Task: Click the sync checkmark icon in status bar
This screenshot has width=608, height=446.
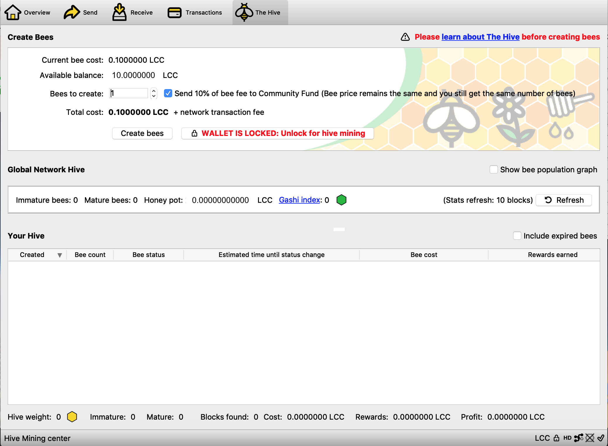Action: (x=601, y=438)
